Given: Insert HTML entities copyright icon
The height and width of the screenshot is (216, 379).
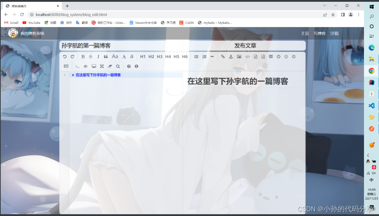Looking at the screenshot, I should [x=294, y=57].
